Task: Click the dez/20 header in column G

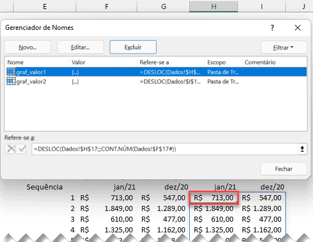Action: point(176,187)
